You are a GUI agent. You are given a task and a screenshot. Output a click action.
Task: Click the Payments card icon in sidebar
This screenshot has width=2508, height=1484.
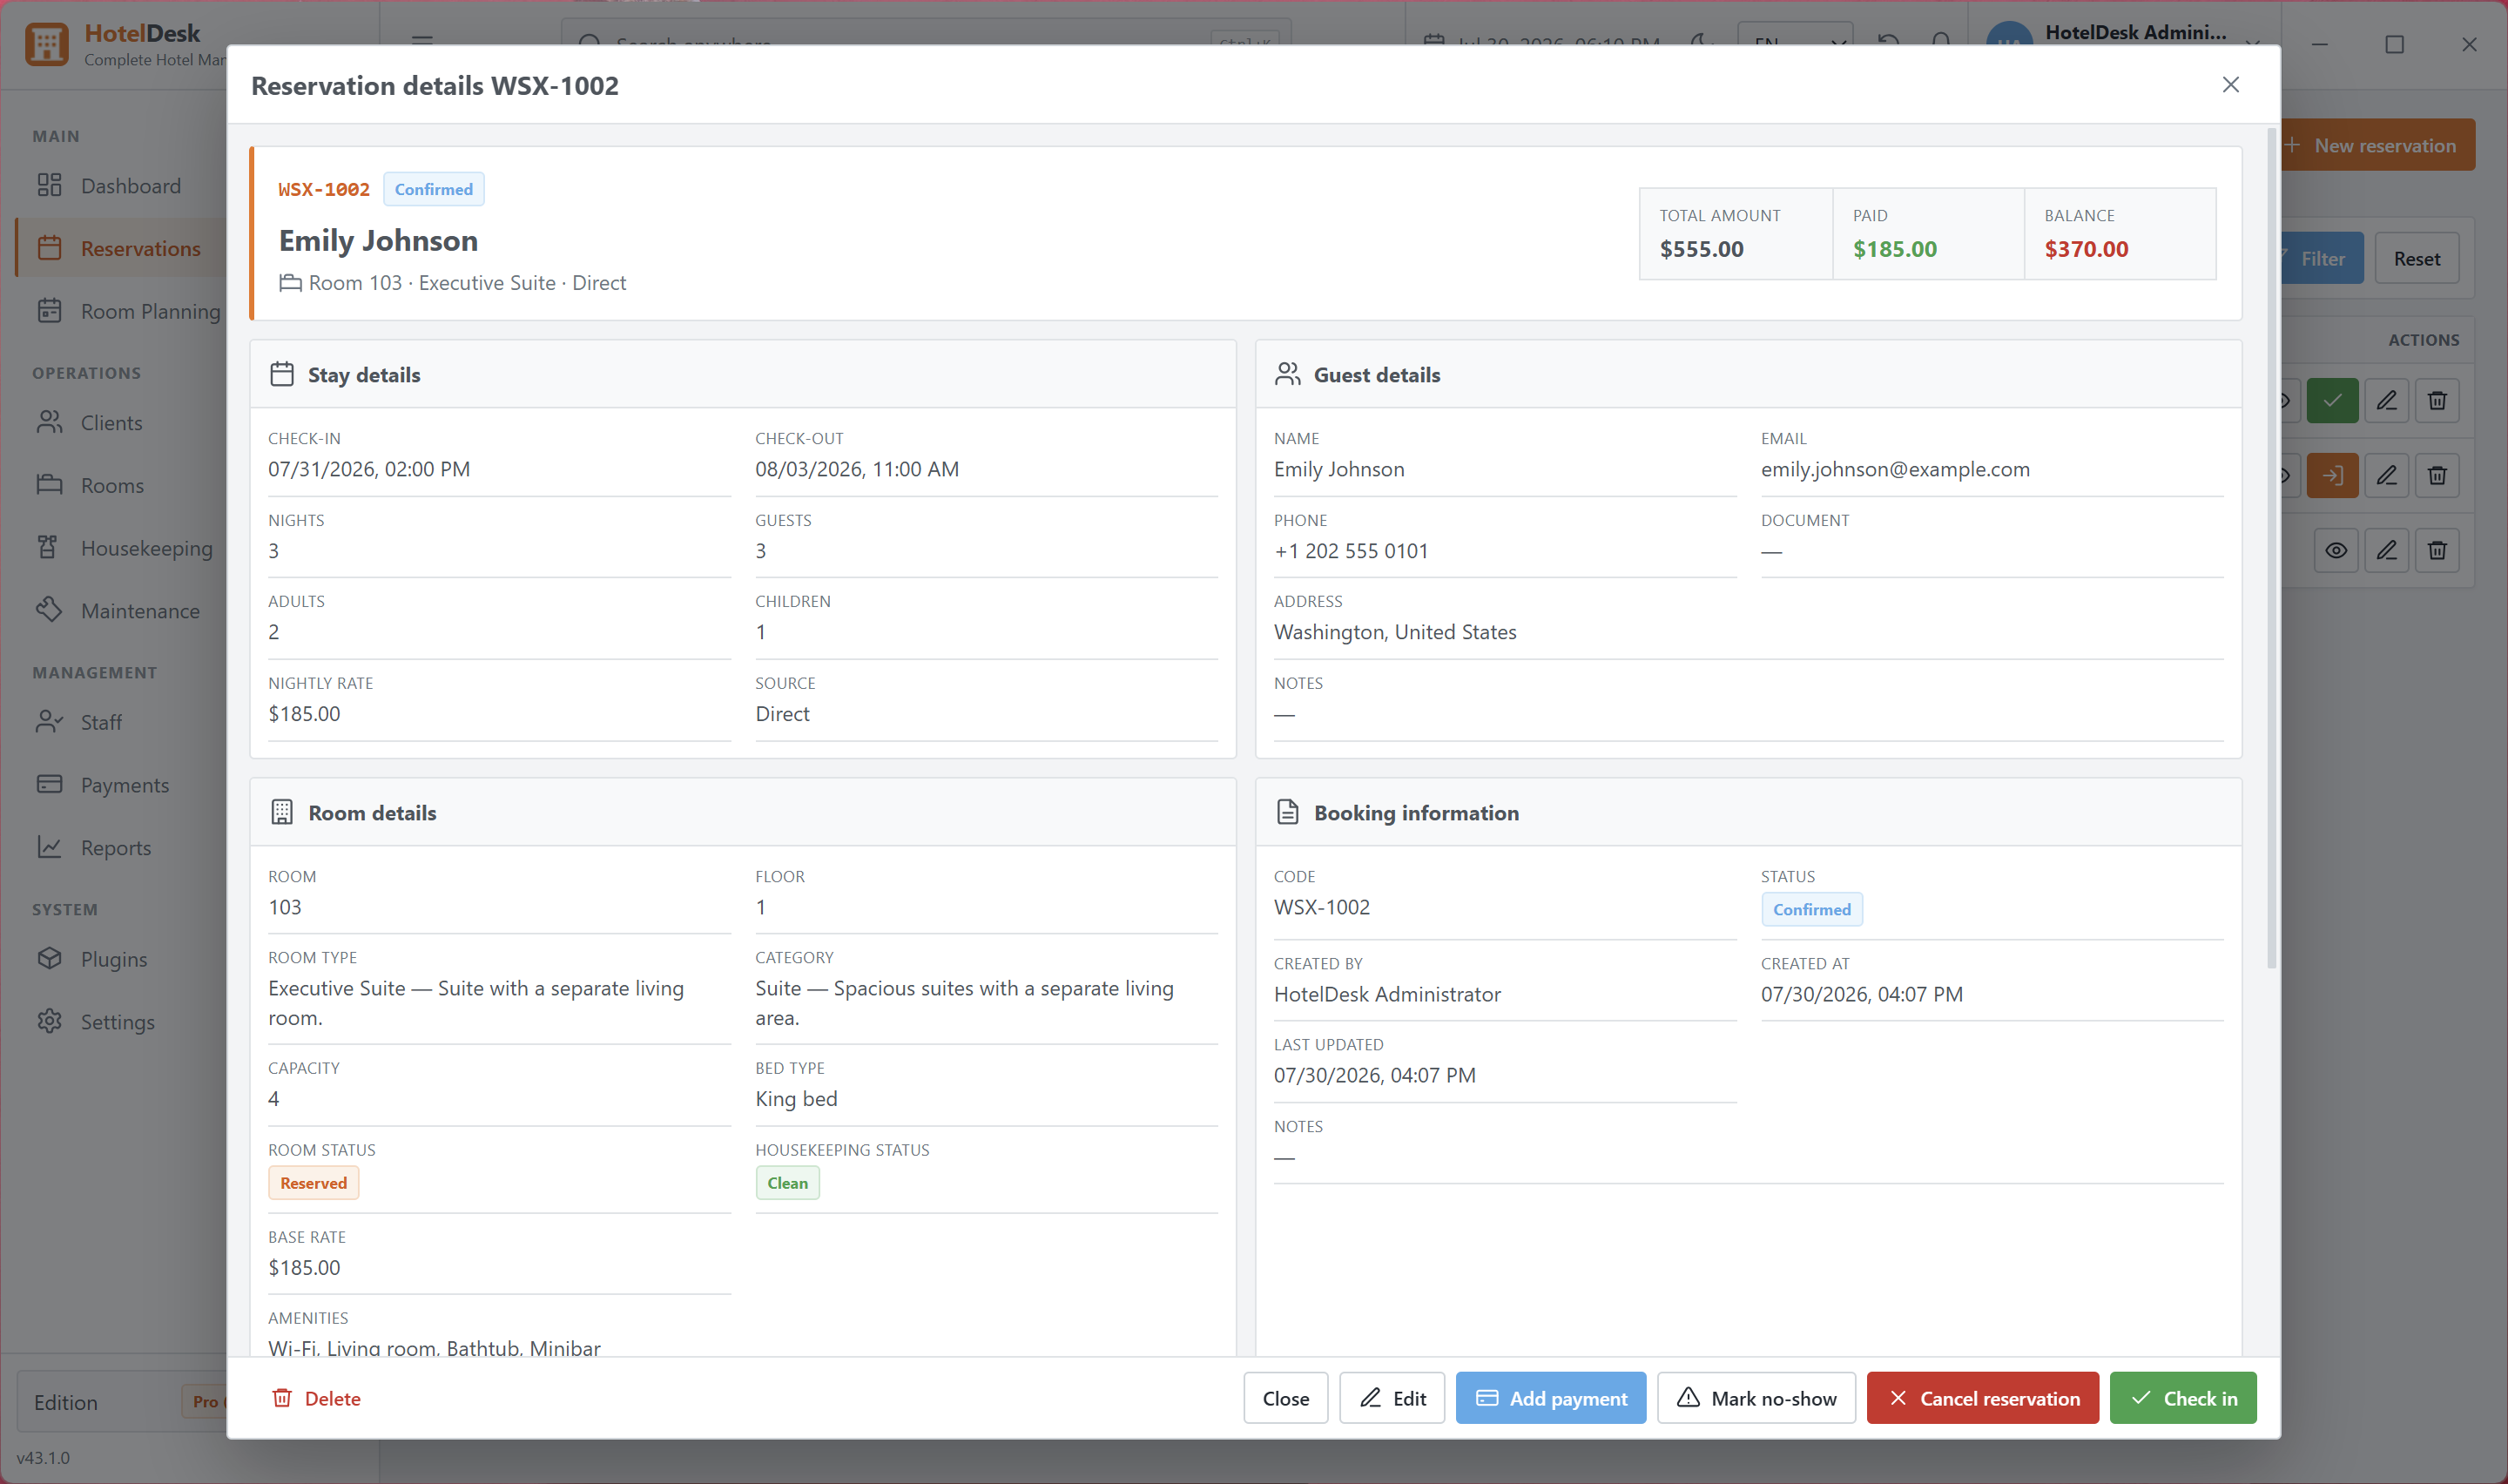pyautogui.click(x=49, y=784)
